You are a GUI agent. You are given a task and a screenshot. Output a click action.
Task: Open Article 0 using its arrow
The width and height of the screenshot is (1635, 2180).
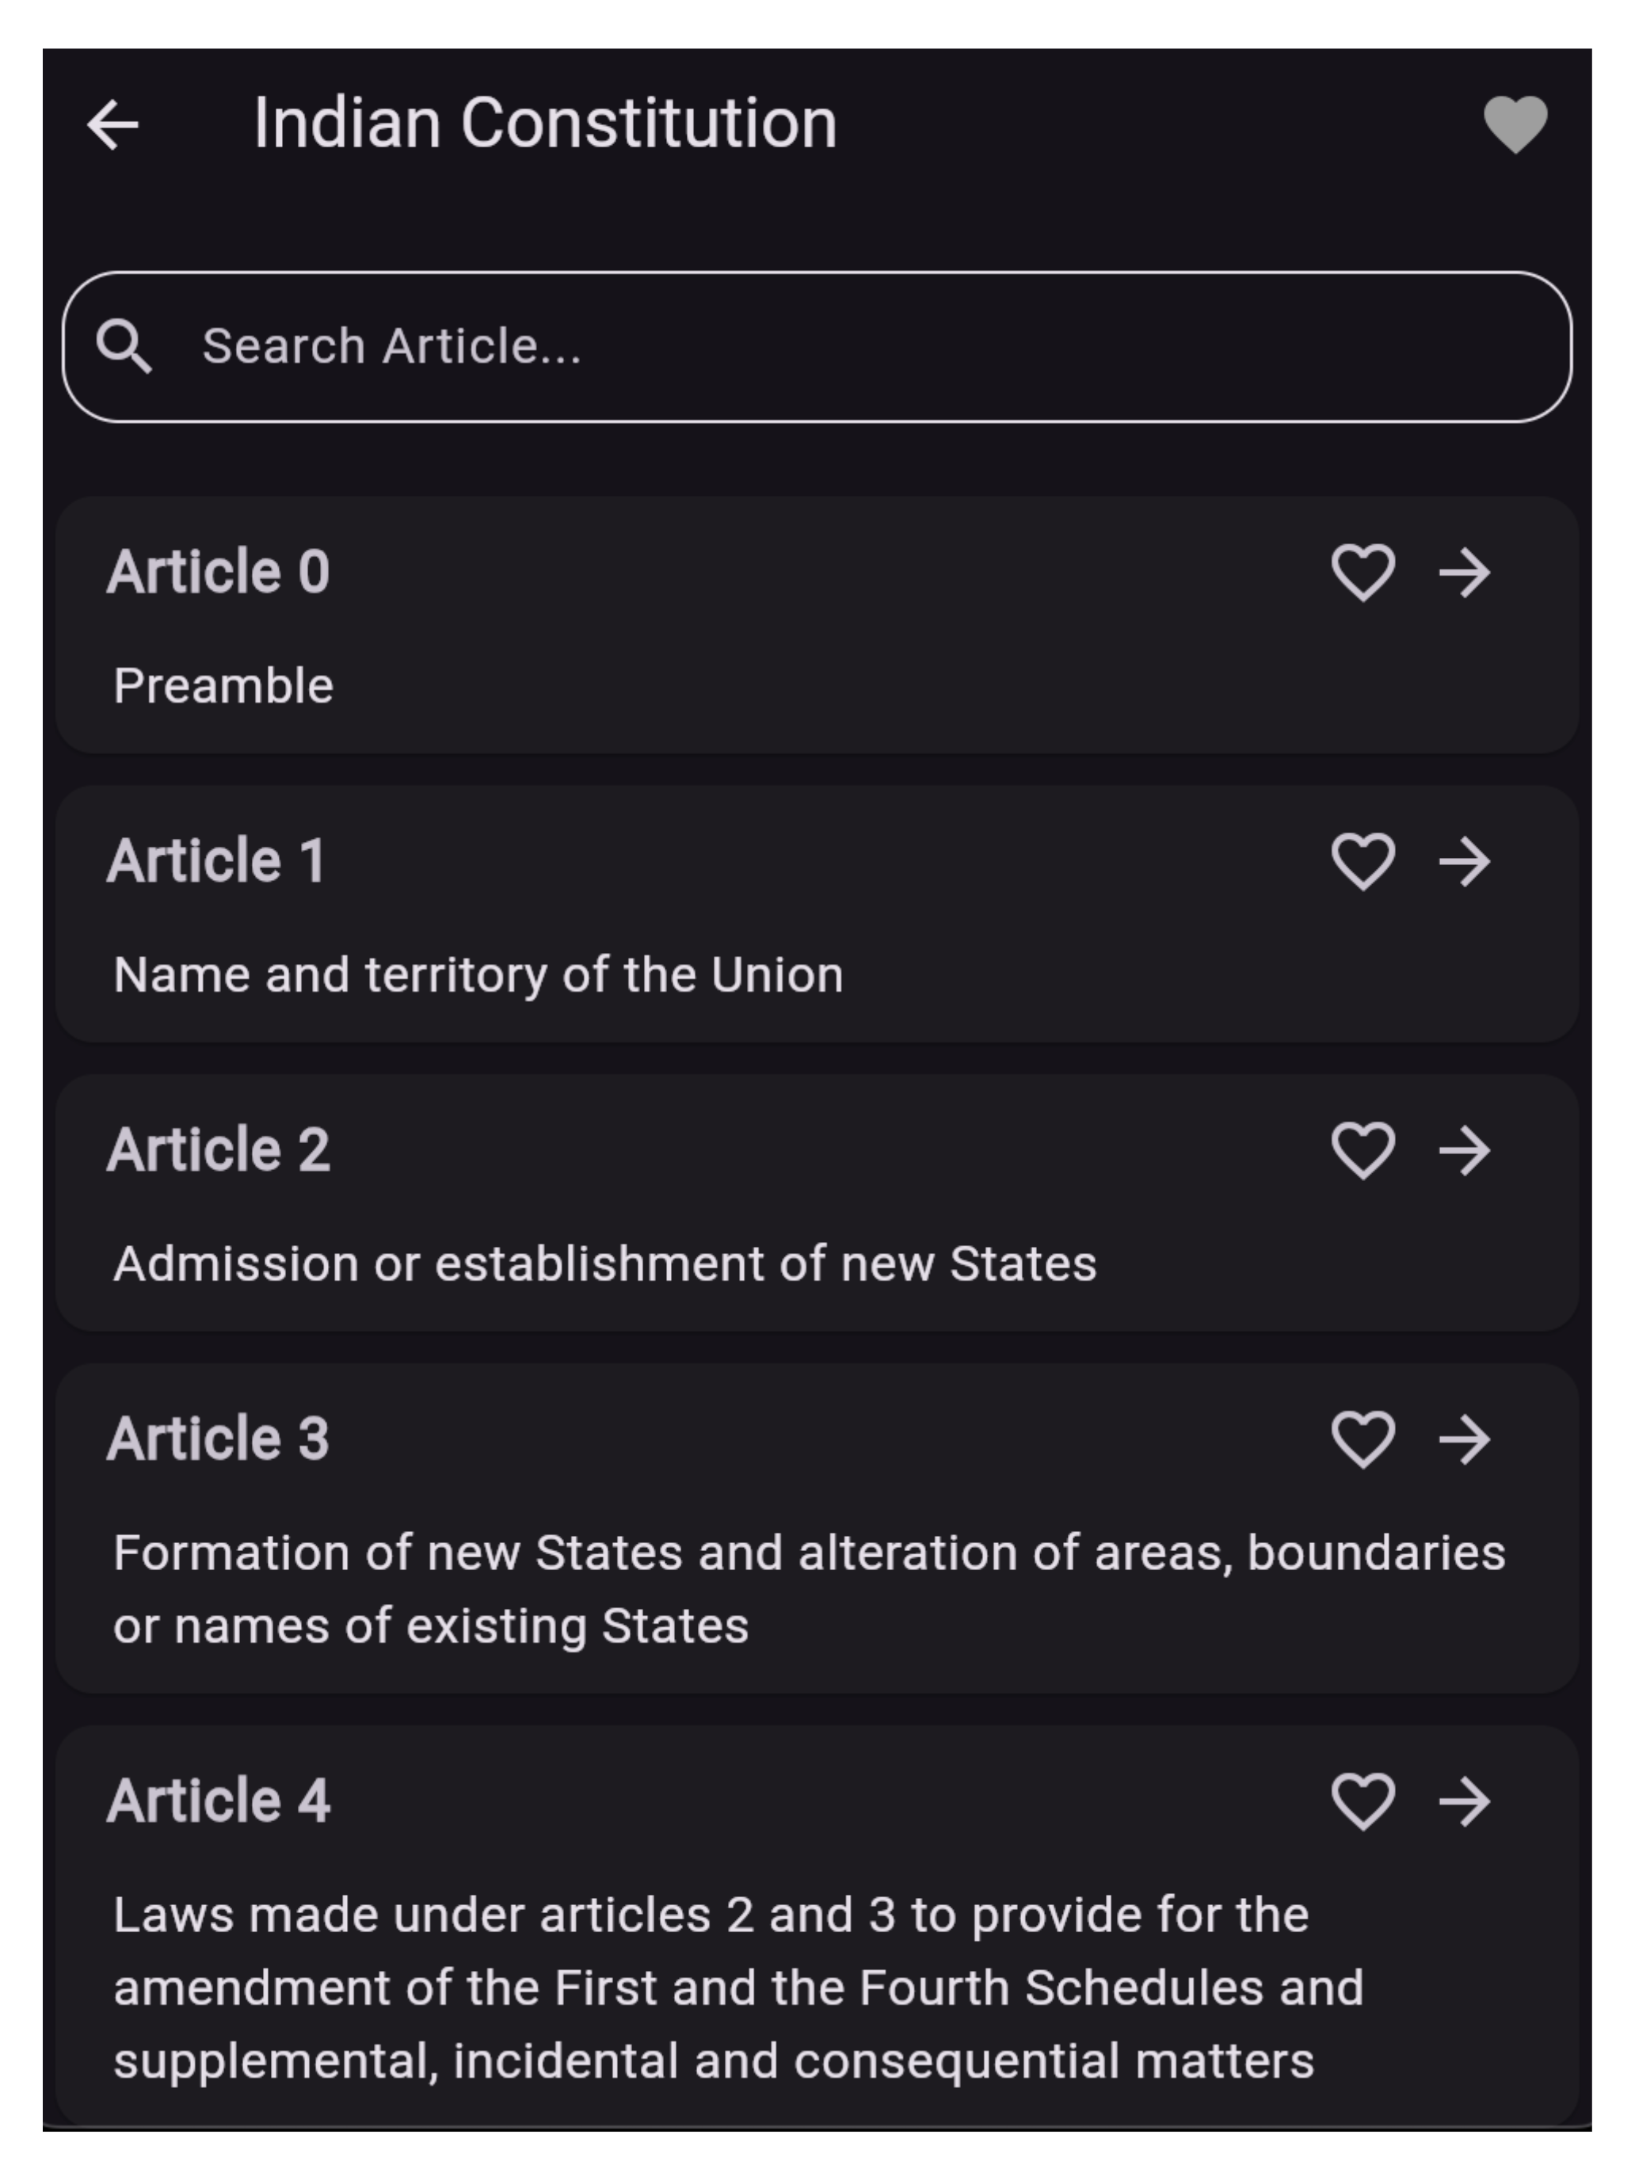1465,573
